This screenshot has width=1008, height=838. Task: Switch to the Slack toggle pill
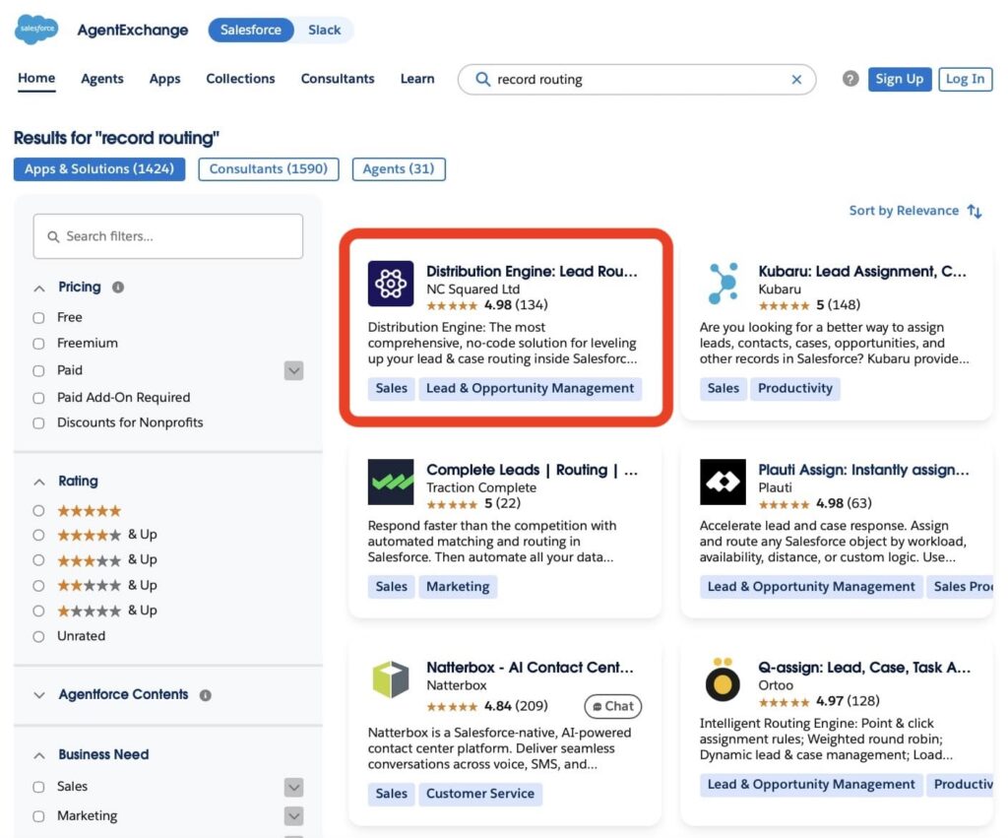pos(324,30)
